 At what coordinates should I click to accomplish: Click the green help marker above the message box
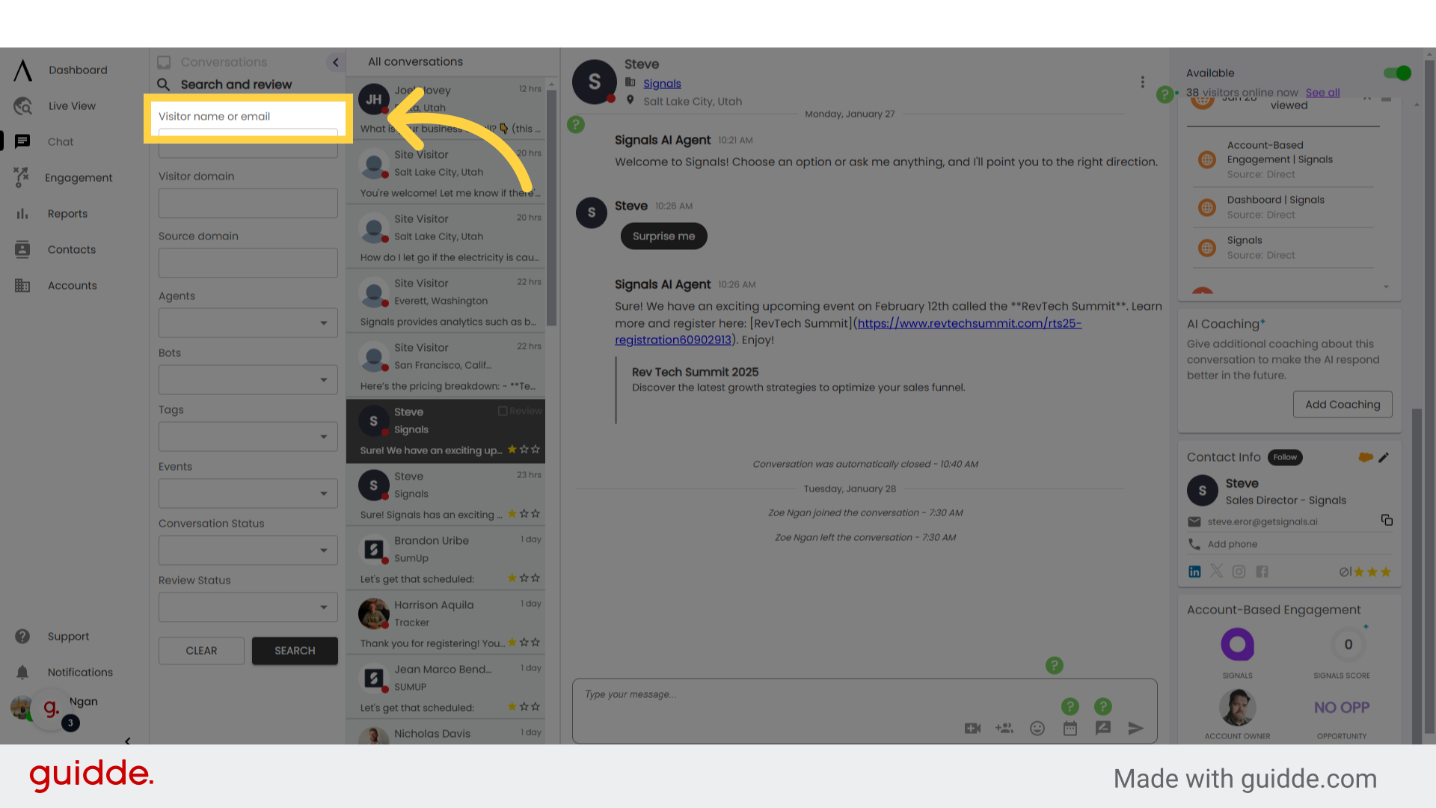(x=1055, y=665)
